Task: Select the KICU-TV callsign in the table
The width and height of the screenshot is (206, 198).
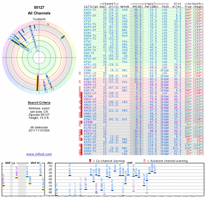Action: click(90, 10)
